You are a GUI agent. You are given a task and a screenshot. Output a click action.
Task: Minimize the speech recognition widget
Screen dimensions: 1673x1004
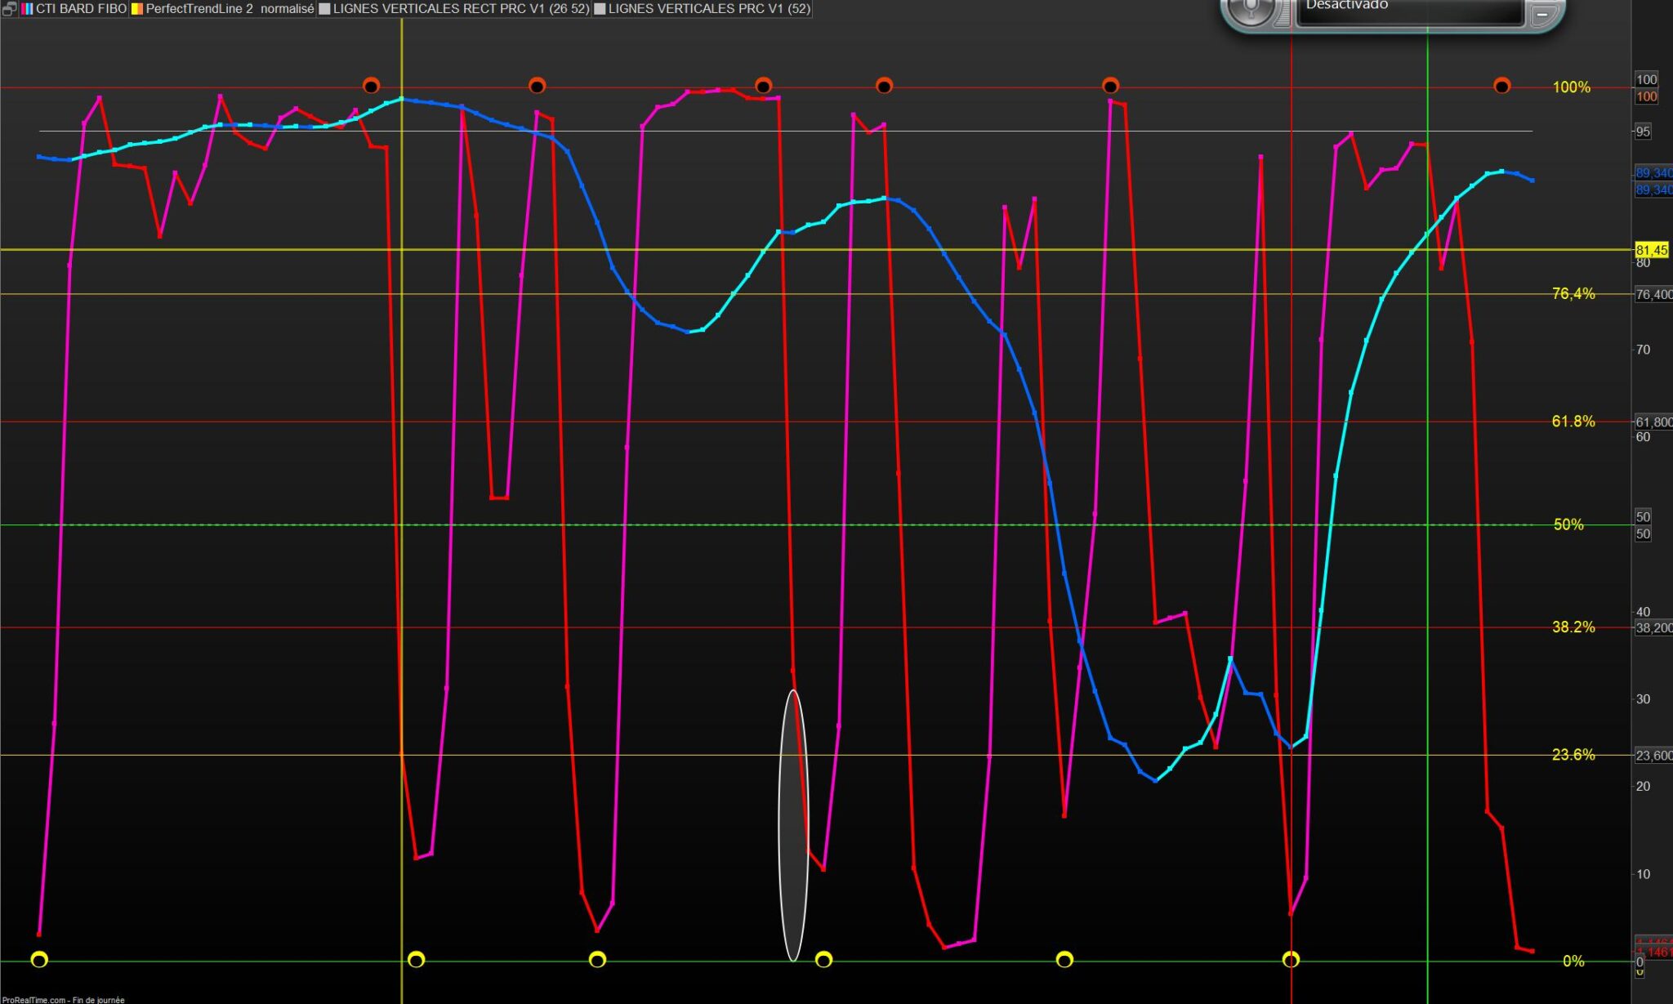(x=1541, y=14)
